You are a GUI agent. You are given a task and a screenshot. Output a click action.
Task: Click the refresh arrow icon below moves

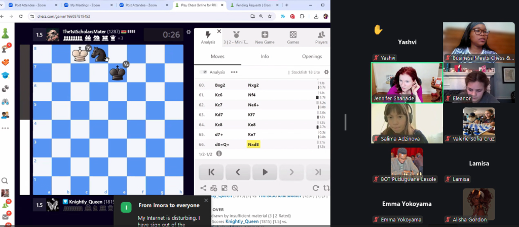(x=316, y=188)
